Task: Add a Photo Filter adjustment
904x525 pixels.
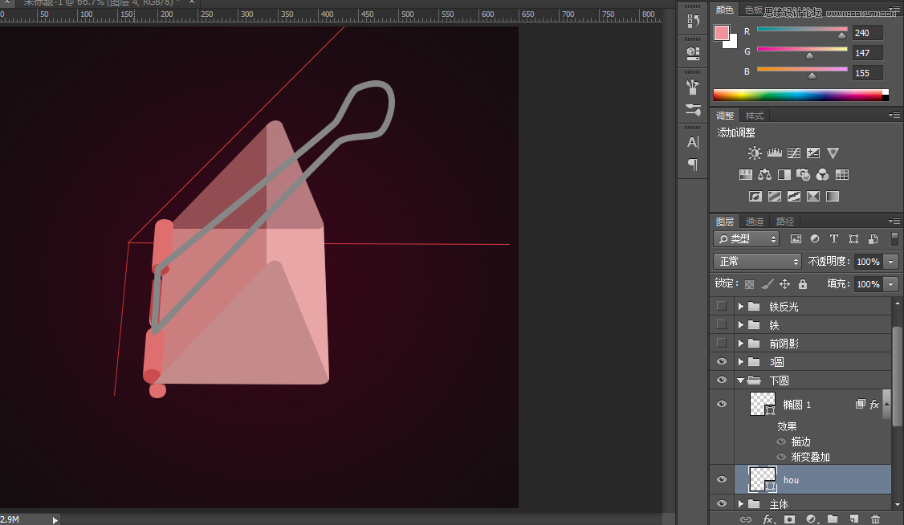Action: click(x=803, y=175)
